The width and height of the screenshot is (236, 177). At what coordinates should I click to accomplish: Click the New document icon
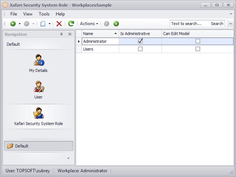point(43,24)
